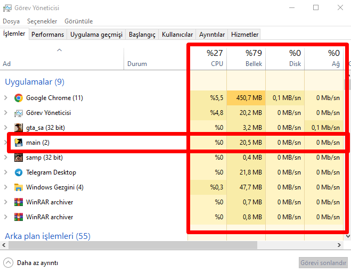Click samp's 0,4 MB memory value
This screenshot has width=351, height=273.
252,158
